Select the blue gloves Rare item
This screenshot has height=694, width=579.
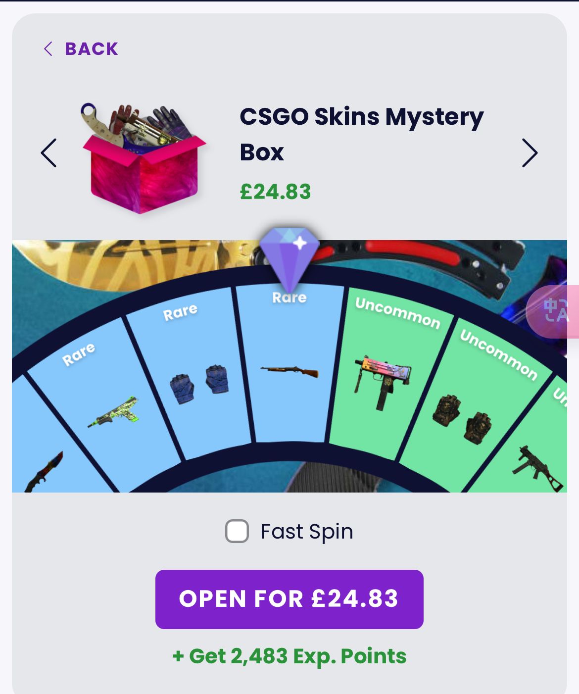(199, 384)
